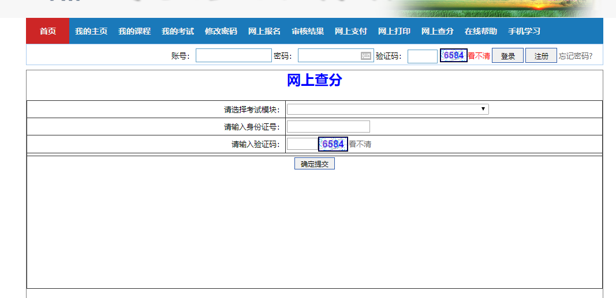Image resolution: width=616 pixels, height=298 pixels.
Task: Click the red 看不清 link in login bar
Action: pos(479,56)
